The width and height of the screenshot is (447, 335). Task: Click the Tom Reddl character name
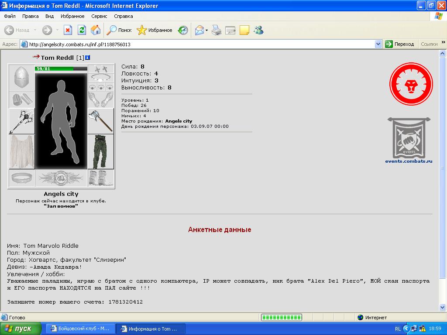click(57, 58)
